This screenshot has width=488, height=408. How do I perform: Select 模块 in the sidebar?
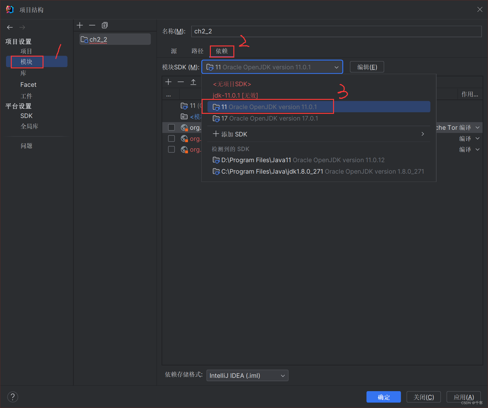[37, 62]
